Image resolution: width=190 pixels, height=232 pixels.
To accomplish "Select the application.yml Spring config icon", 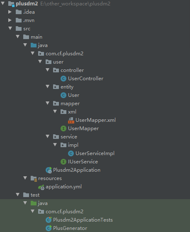I will coord(41,187).
